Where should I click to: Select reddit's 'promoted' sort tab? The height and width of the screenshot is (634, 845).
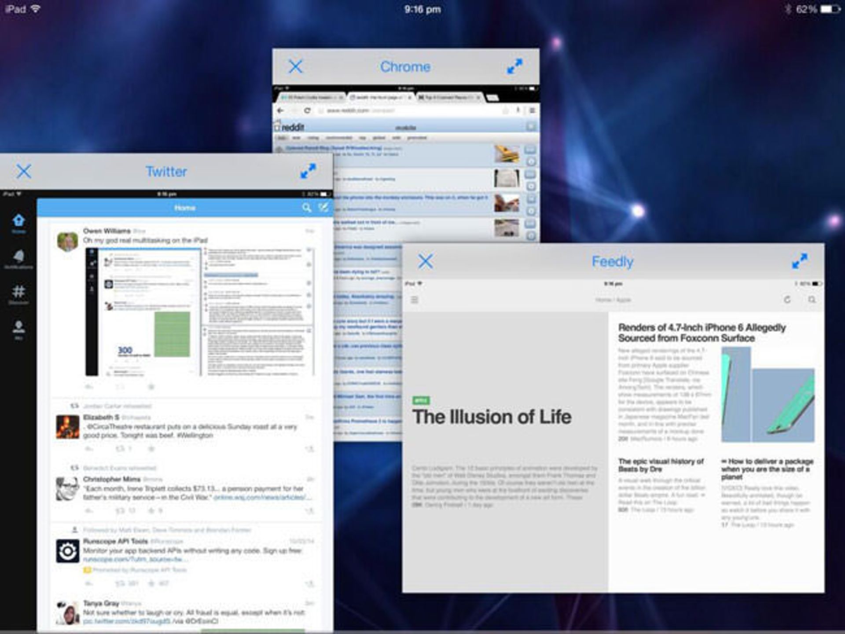417,138
